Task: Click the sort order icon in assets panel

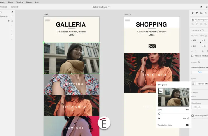Action: [9, 21]
